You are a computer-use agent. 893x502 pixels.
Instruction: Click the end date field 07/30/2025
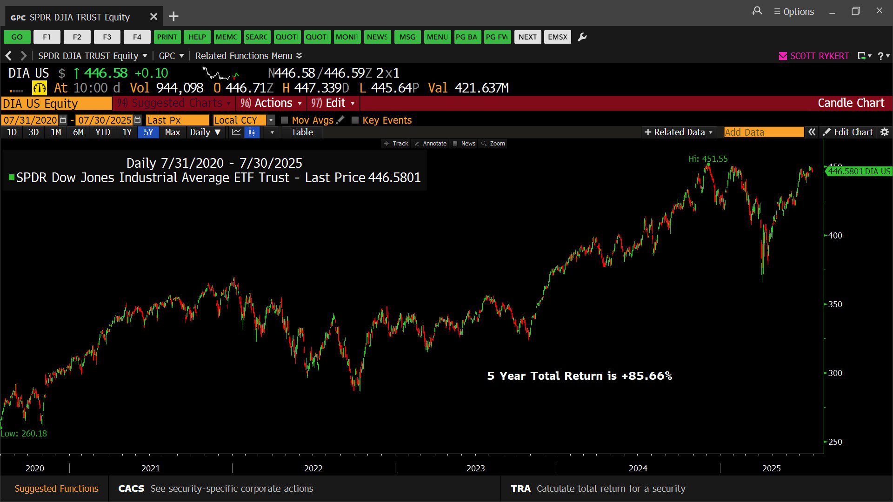pyautogui.click(x=104, y=120)
